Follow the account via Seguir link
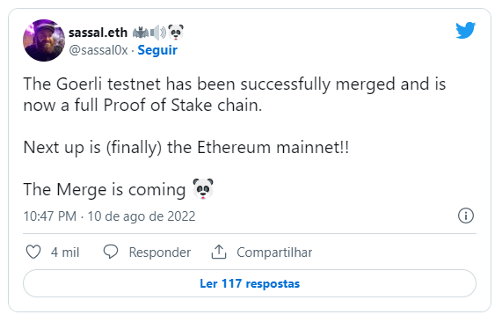The image size is (502, 322). (x=157, y=50)
